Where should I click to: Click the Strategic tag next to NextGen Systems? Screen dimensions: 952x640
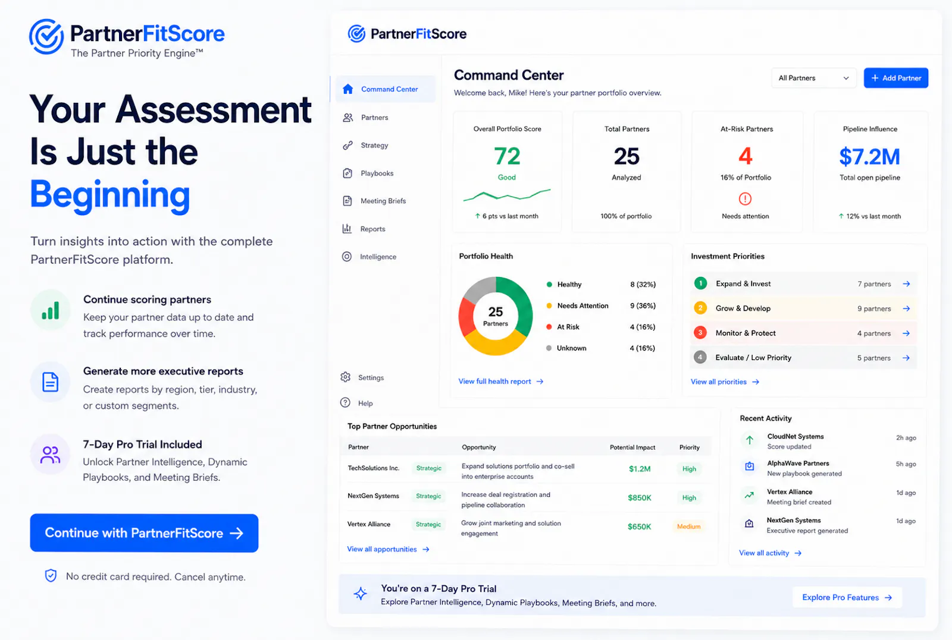(x=428, y=496)
